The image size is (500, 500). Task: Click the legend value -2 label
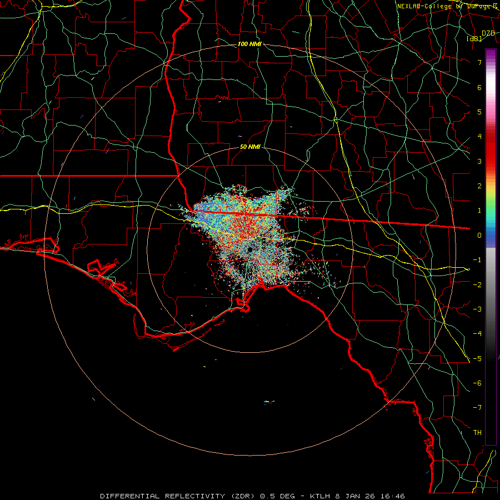pos(477,285)
